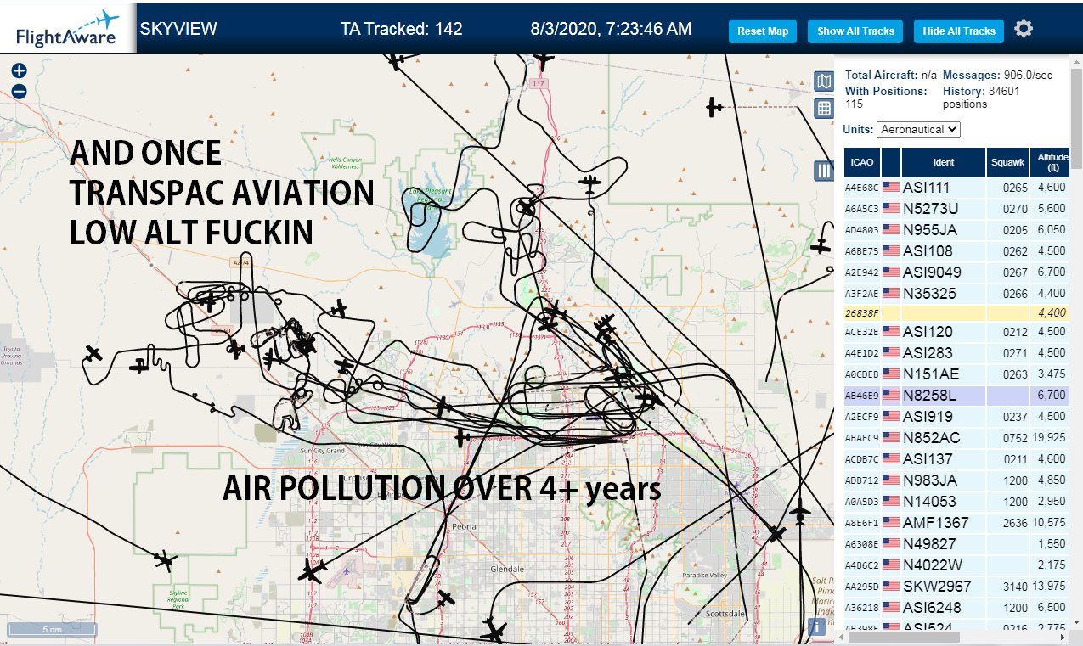Select aircraft N983JA row
Screen dimensions: 1083x646
pos(956,480)
